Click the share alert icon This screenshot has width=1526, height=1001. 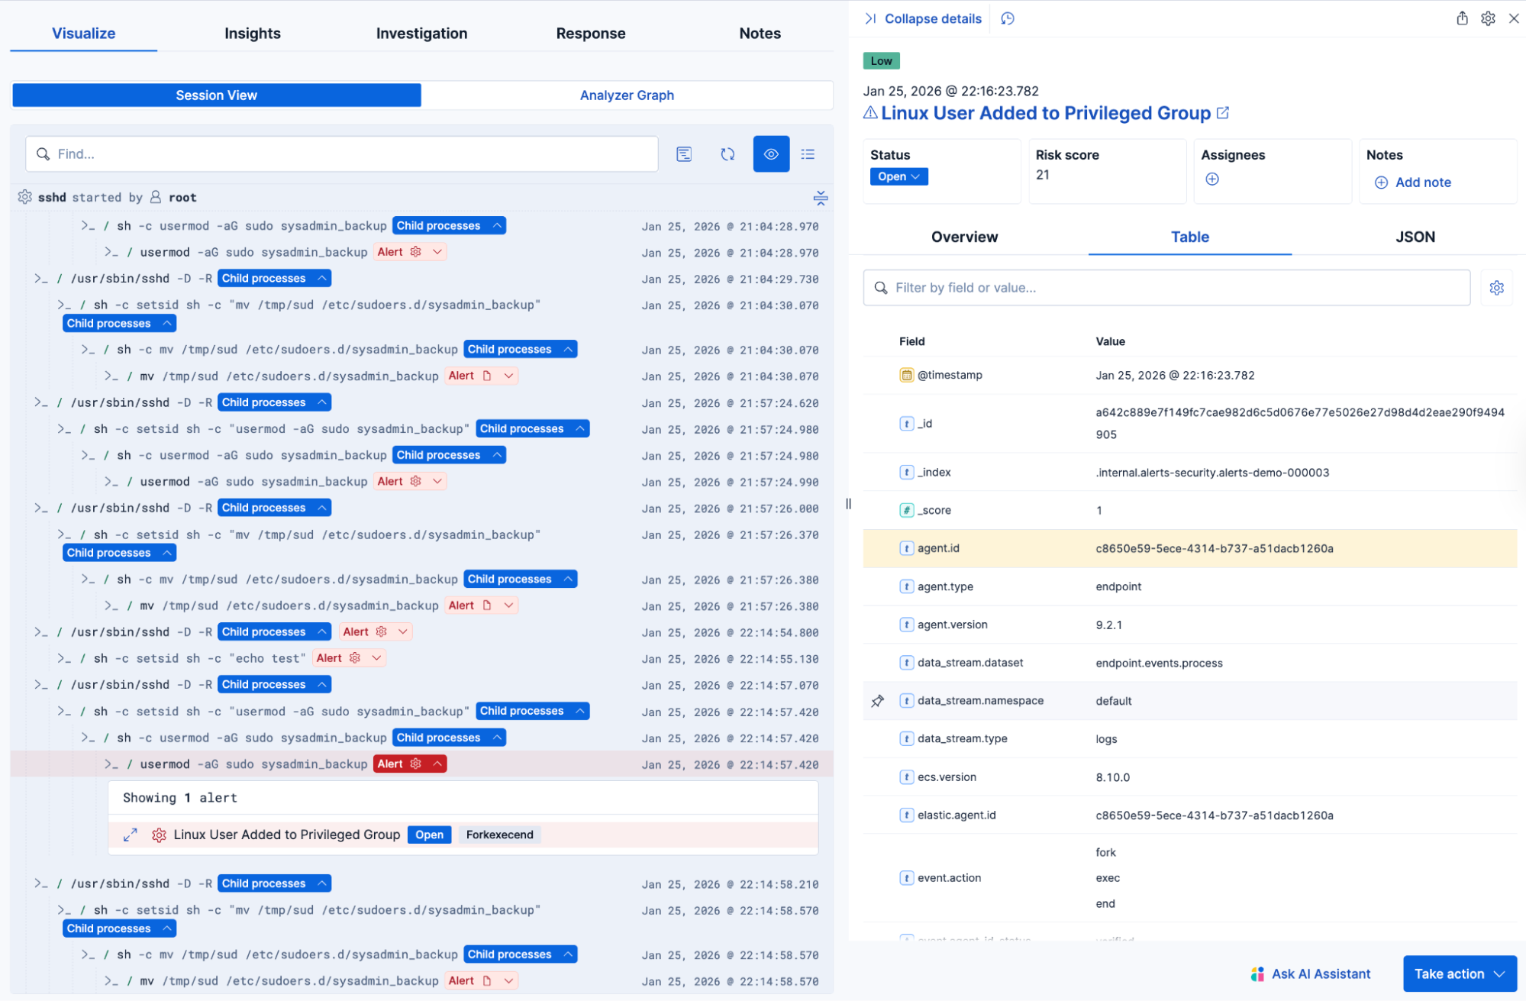1462,18
